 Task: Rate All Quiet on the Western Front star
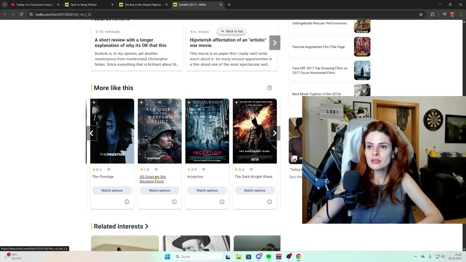coord(156,169)
